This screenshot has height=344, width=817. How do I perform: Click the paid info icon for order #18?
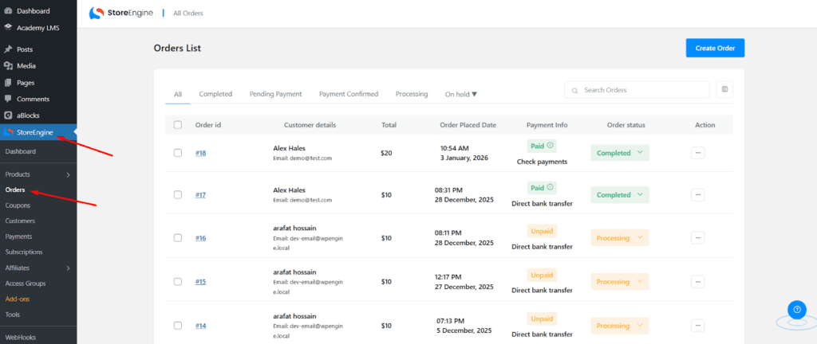pyautogui.click(x=551, y=146)
